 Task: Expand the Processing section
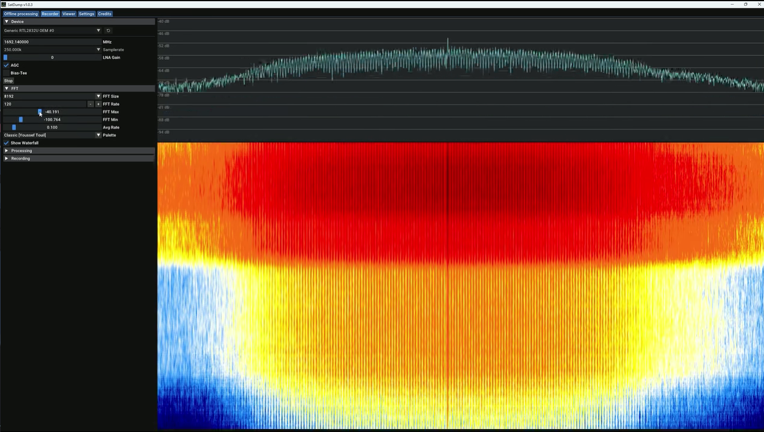7,151
